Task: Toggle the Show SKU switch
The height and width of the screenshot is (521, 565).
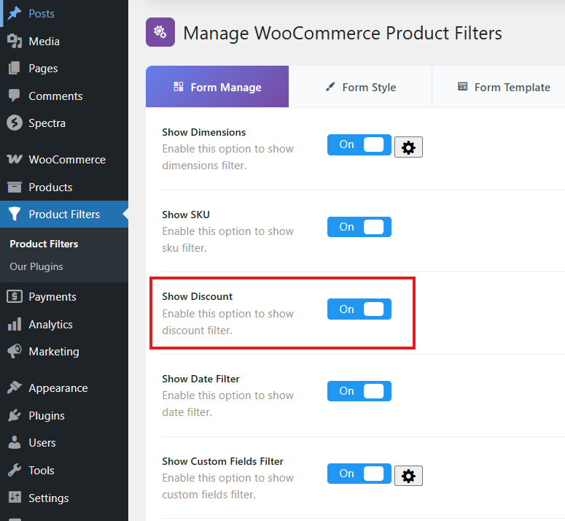Action: tap(359, 227)
